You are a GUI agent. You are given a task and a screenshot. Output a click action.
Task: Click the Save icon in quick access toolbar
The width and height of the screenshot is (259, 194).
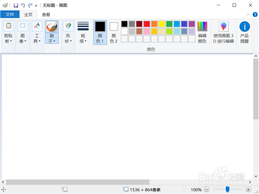click(16, 5)
